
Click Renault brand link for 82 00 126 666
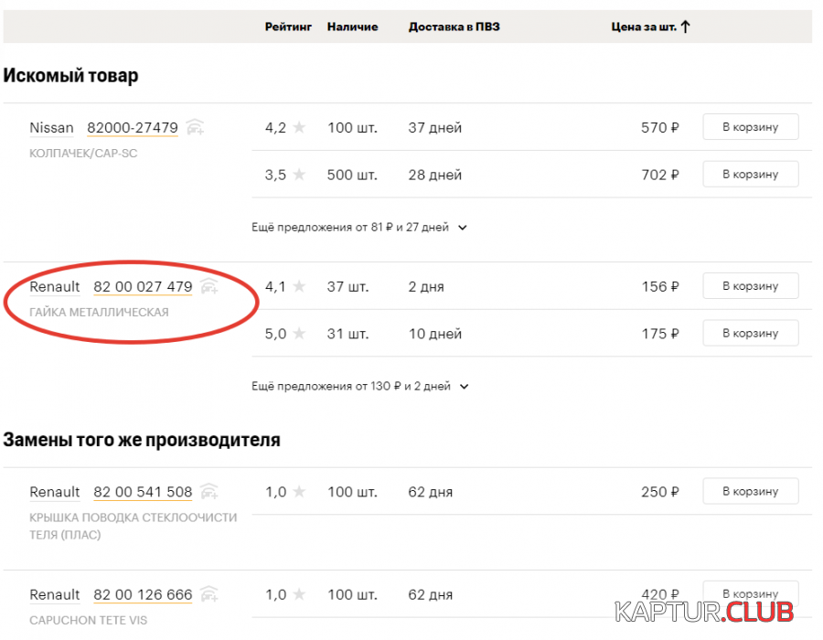[55, 595]
